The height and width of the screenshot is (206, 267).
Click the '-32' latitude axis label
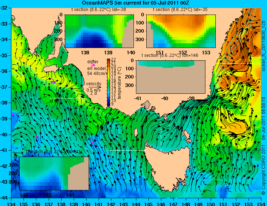[x=3, y=8]
